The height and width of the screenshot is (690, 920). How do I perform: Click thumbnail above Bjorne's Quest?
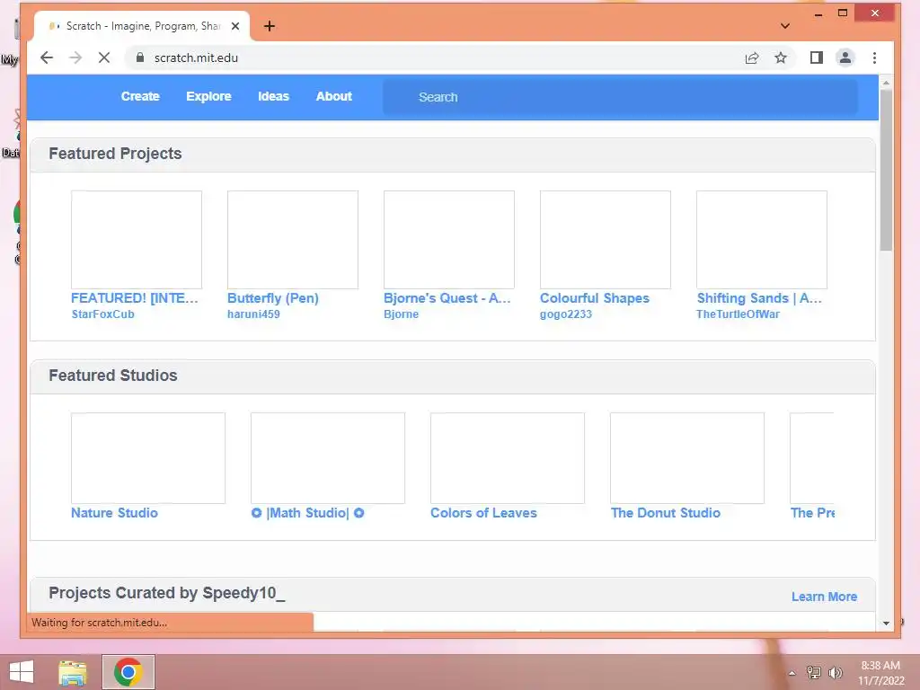click(x=449, y=239)
